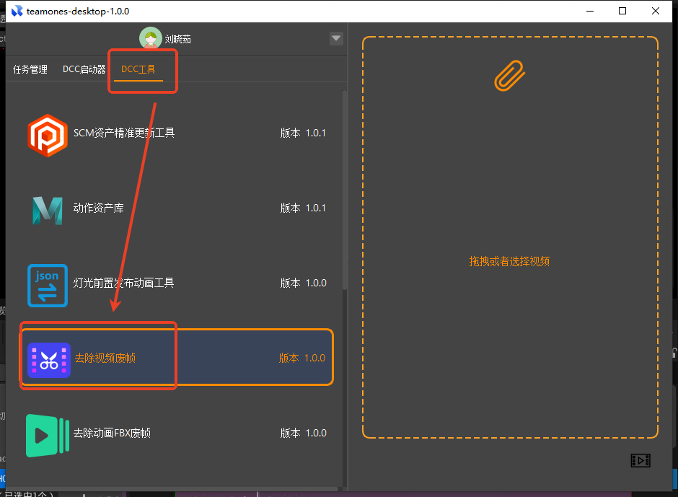
Task: Click the SCM asset update tool icon
Action: (48, 134)
